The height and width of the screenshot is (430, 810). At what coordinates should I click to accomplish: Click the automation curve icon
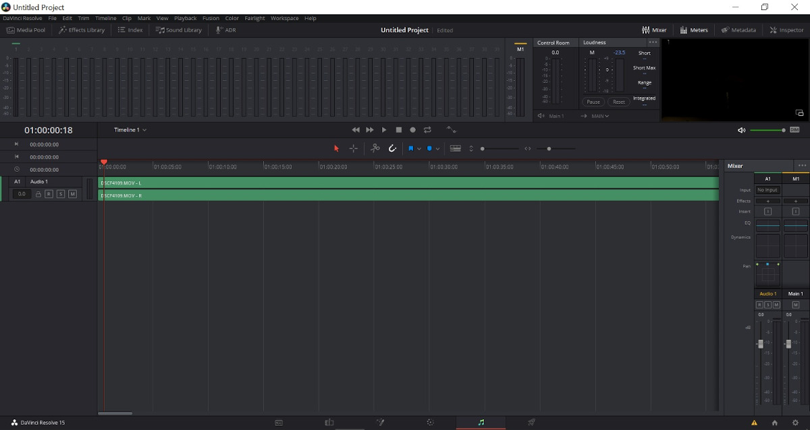451,130
